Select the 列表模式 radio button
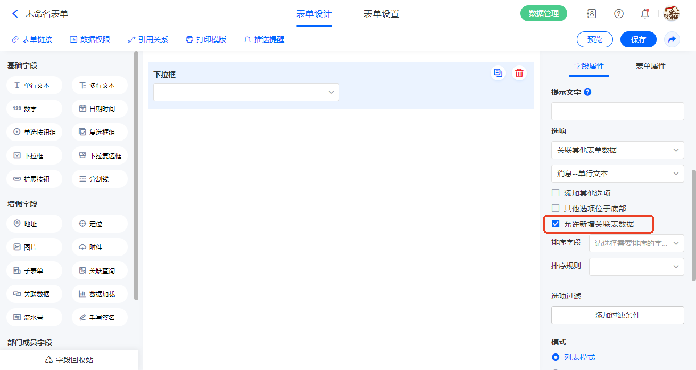Image resolution: width=696 pixels, height=370 pixels. (x=556, y=357)
